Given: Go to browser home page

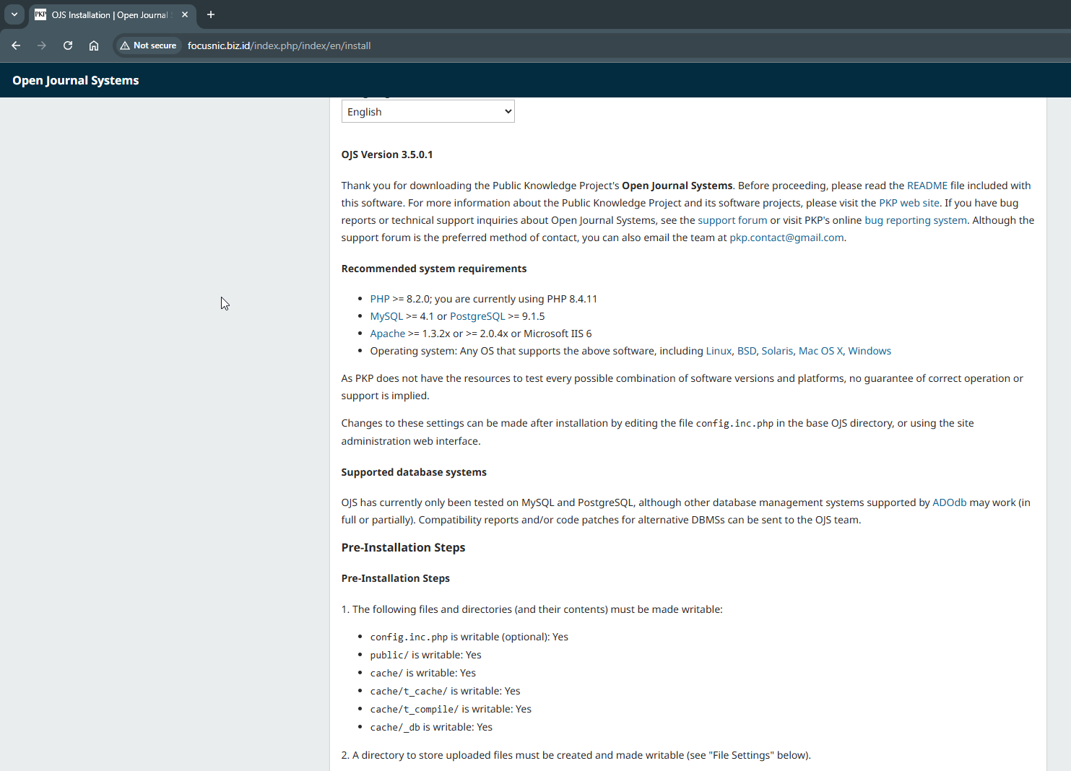Looking at the screenshot, I should 94,45.
